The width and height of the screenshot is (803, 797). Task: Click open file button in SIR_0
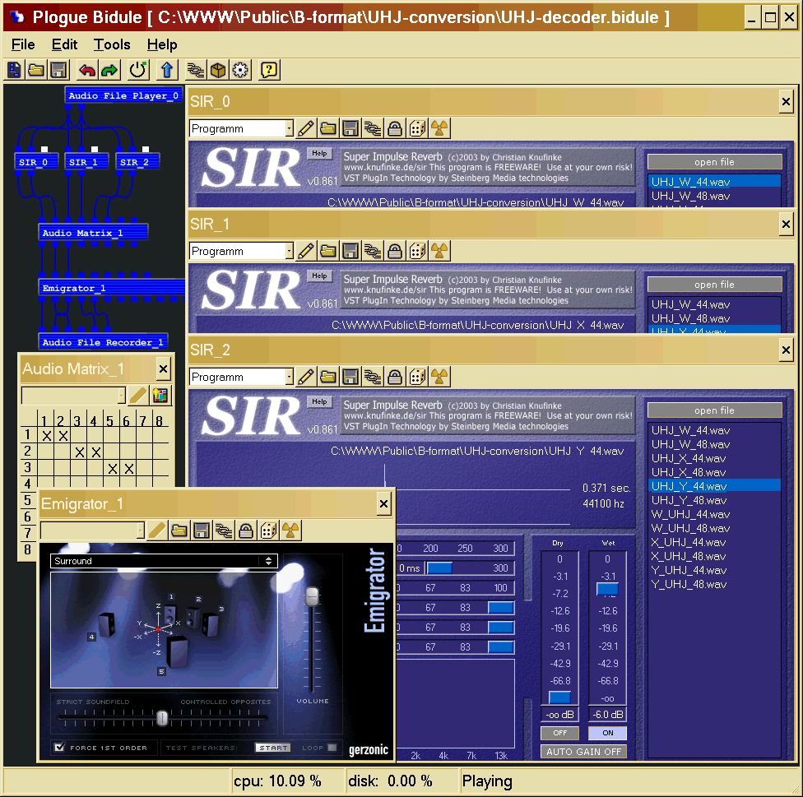714,162
